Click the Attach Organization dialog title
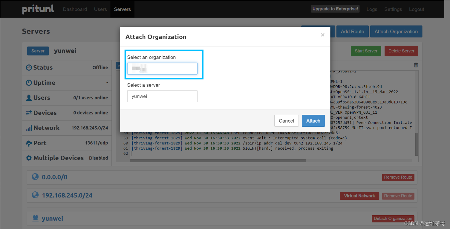 coord(156,37)
